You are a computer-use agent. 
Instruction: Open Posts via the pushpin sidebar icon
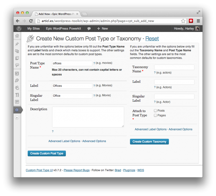click(x=17, y=44)
